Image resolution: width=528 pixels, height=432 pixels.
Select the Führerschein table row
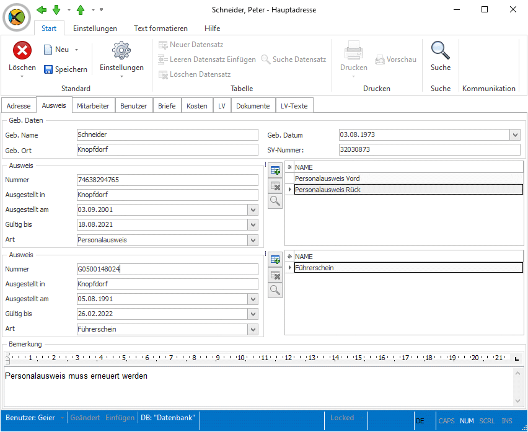408,268
